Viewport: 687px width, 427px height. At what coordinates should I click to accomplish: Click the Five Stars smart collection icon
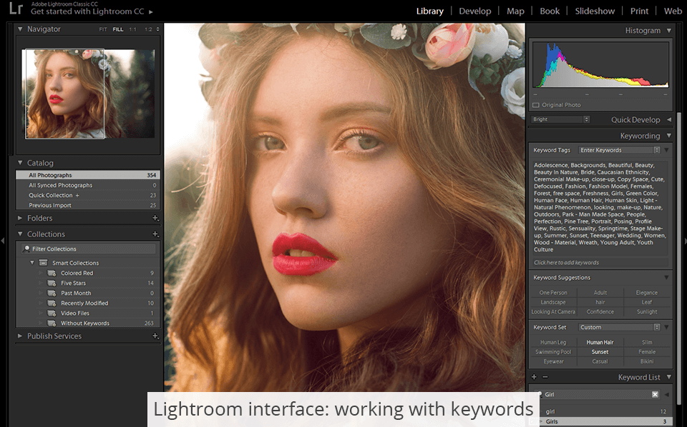(x=52, y=283)
